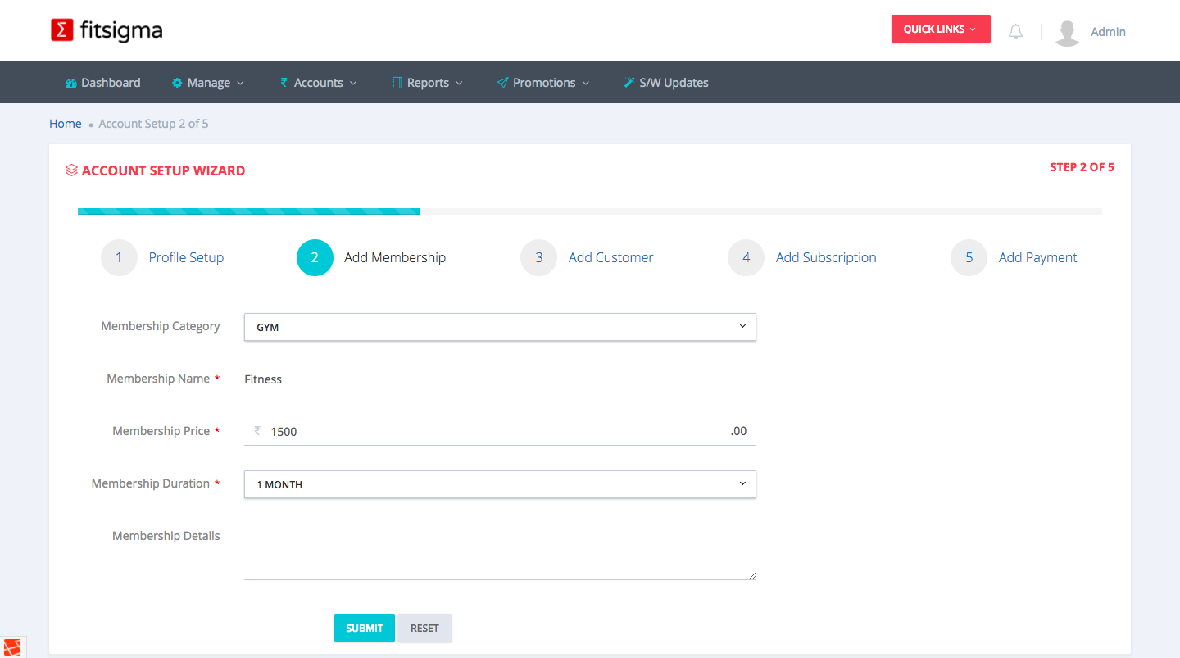Screen dimensions: 1180x658
Task: Open the Manage menu
Action: [208, 83]
